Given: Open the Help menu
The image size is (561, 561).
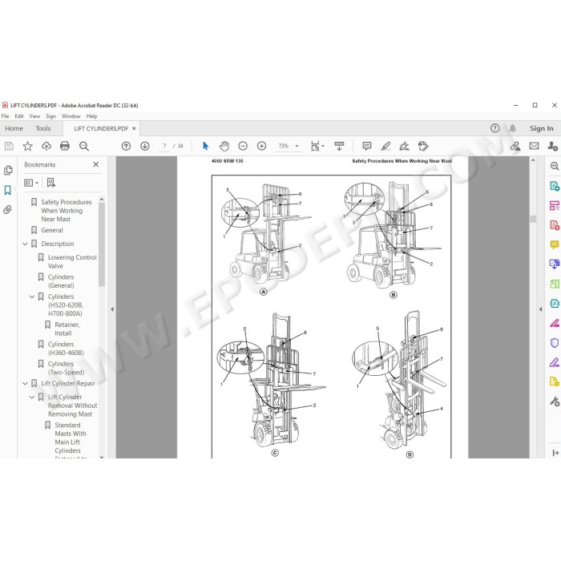Looking at the screenshot, I should (x=91, y=116).
